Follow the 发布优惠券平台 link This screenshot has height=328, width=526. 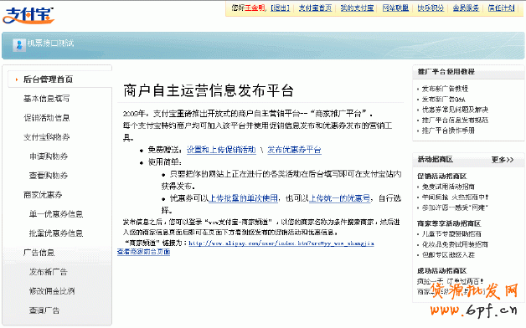(x=294, y=150)
